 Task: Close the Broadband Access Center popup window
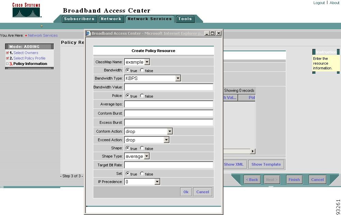point(219,33)
